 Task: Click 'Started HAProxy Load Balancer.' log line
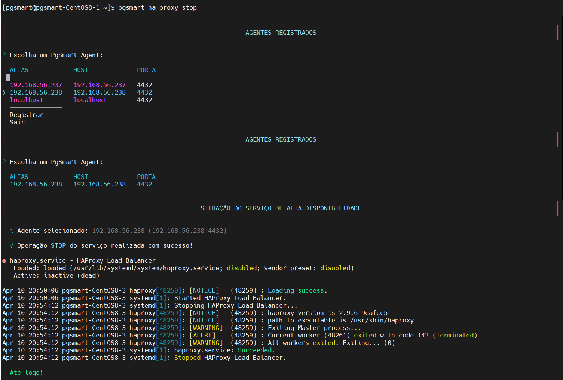(x=230, y=298)
